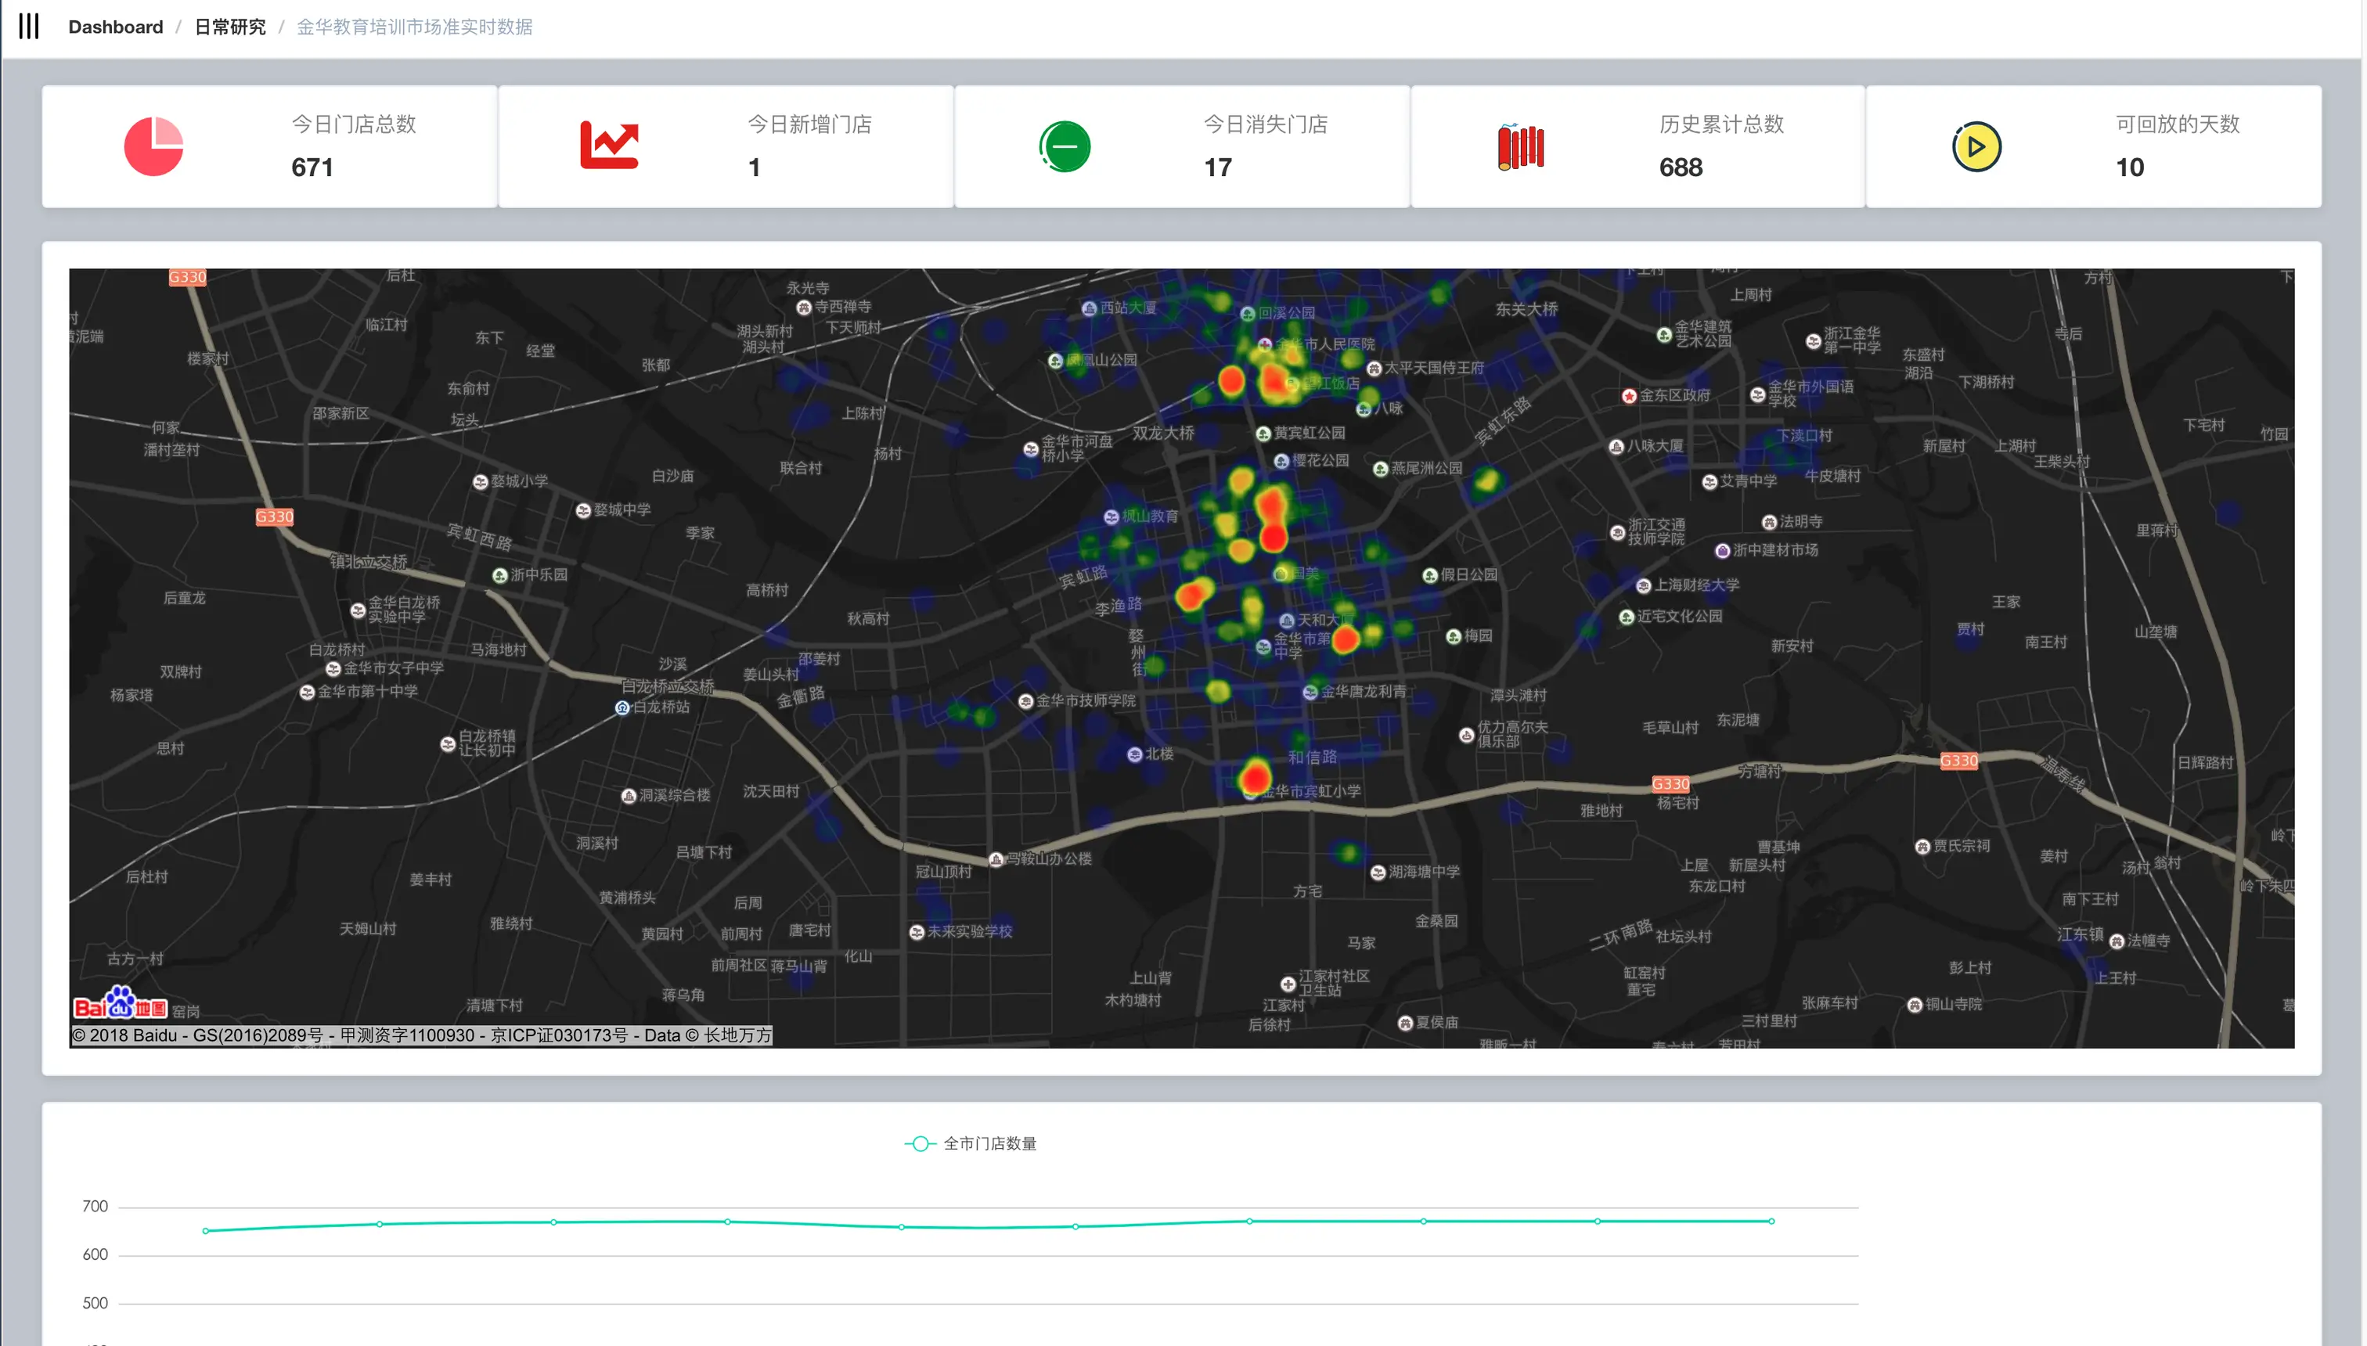Screen dimensions: 2367x1346
Task: Click the Baidu copyright notice text
Action: click(x=422, y=1035)
